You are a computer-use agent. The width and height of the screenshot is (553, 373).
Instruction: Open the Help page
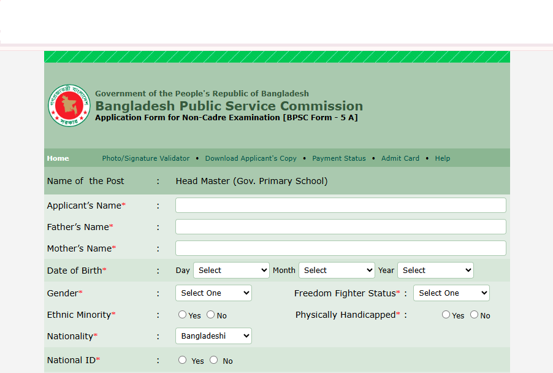click(442, 158)
